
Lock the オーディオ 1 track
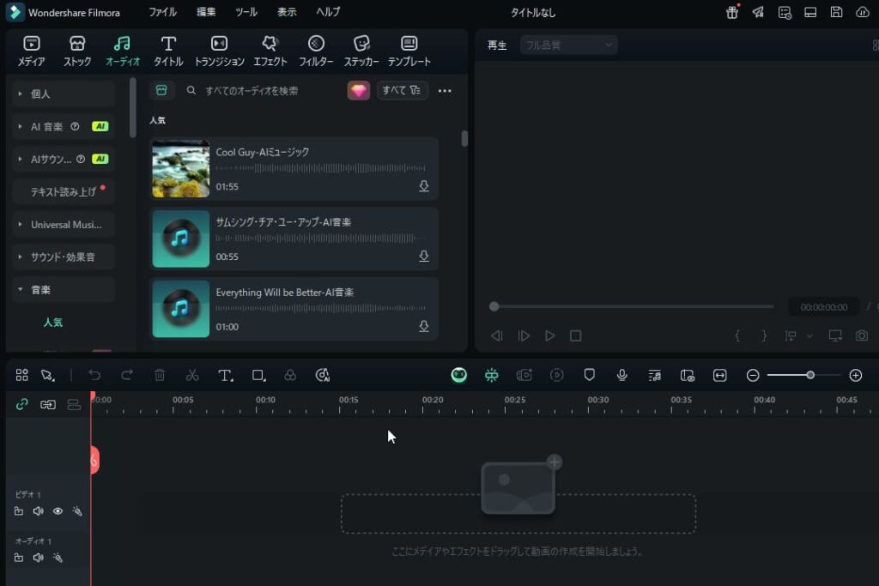click(19, 558)
